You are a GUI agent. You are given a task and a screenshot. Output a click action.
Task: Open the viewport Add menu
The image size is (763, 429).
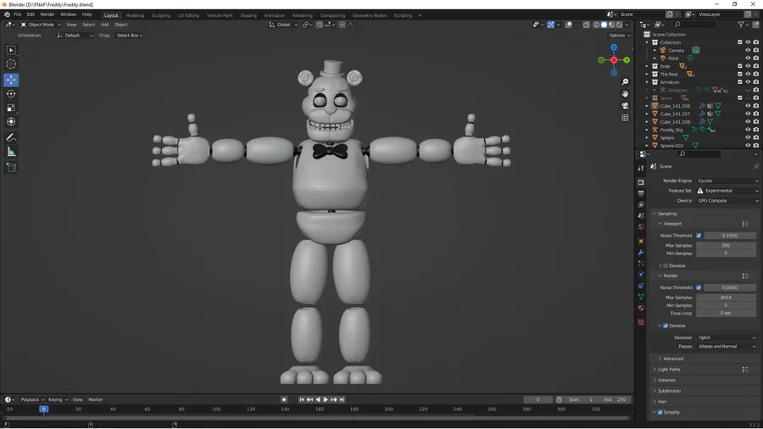click(x=104, y=25)
